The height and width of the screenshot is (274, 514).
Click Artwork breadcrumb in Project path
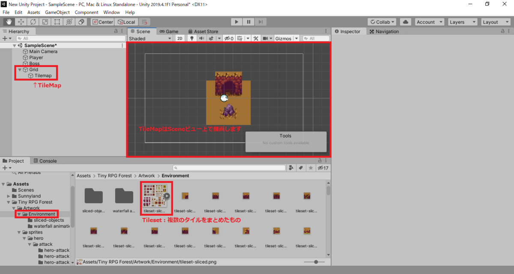(x=147, y=176)
